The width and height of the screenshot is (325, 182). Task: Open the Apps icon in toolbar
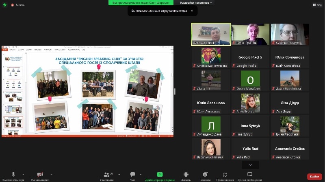225,174
